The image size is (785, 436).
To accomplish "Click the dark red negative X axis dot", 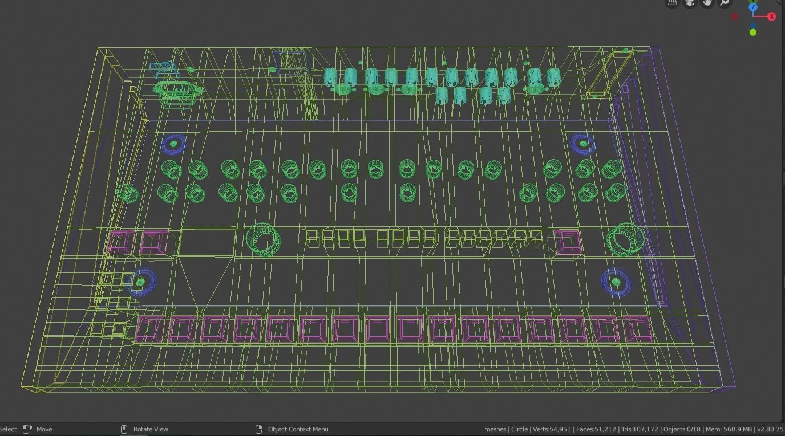I will (x=735, y=17).
